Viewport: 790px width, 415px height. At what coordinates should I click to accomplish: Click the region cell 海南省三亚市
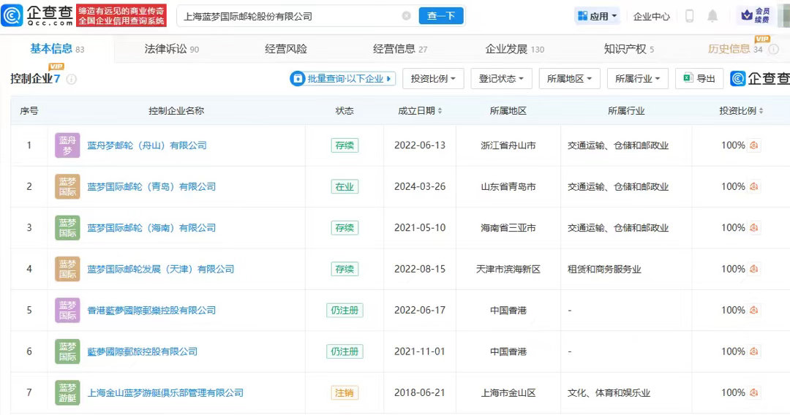(508, 228)
